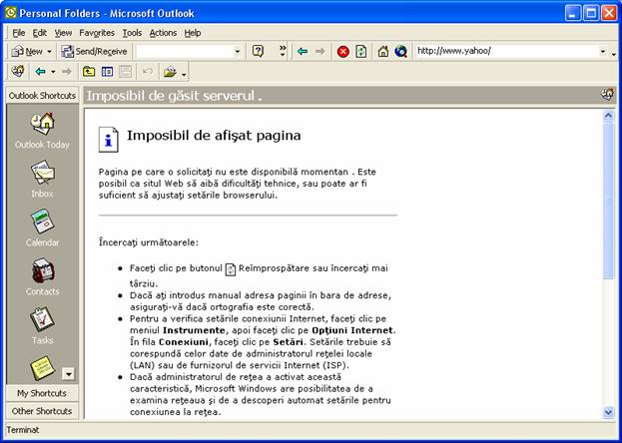Click the open-folder icon in advanced toolbar
This screenshot has height=443, width=622.
(x=170, y=72)
